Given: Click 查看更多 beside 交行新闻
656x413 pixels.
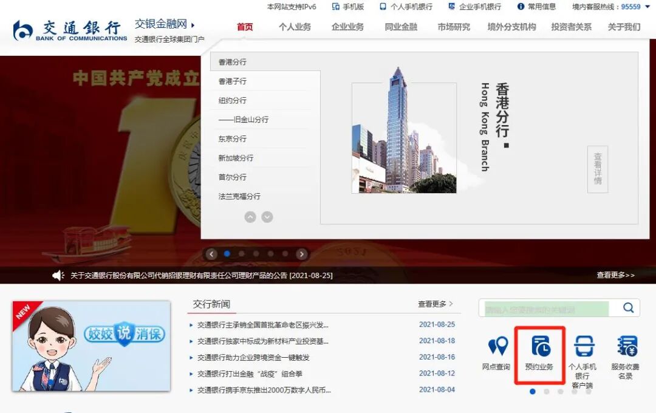Looking at the screenshot, I should pos(436,304).
